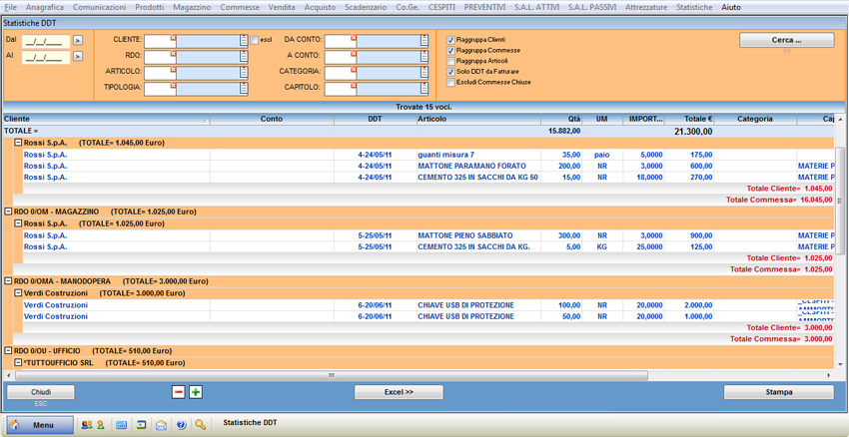Screen dimensions: 849x437
Task: Click the envelope mail icon
Action: click(161, 425)
